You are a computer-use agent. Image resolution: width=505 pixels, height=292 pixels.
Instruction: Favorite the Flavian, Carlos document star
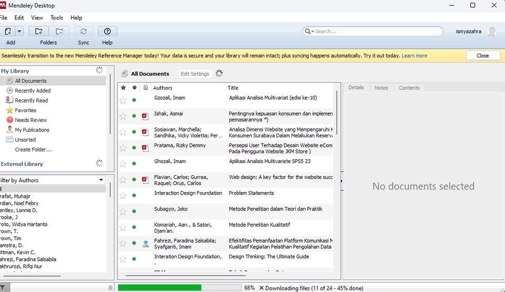coord(123,179)
